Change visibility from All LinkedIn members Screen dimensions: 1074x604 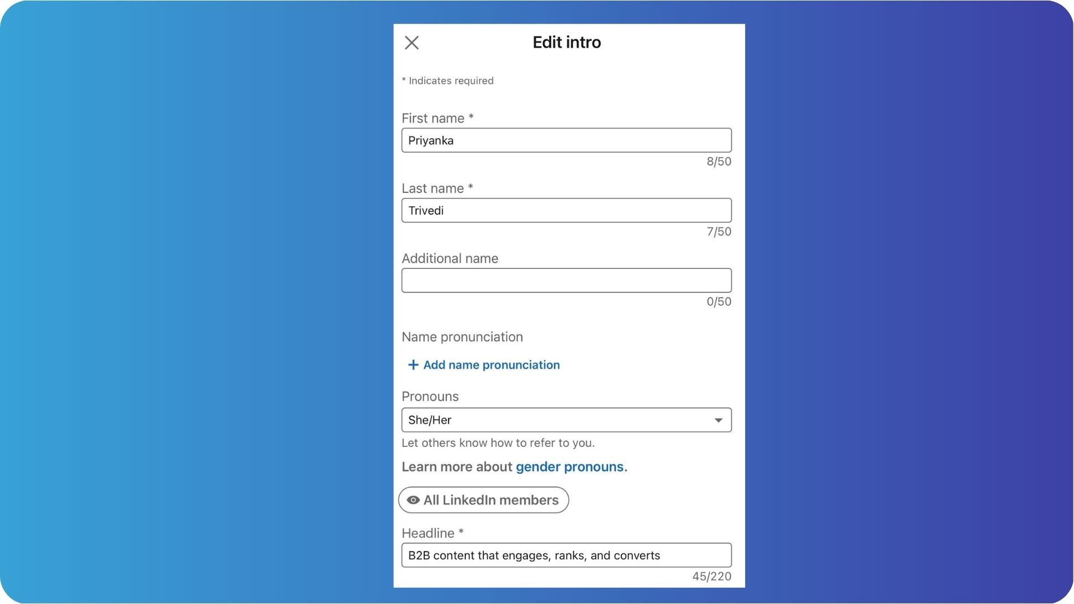coord(483,500)
